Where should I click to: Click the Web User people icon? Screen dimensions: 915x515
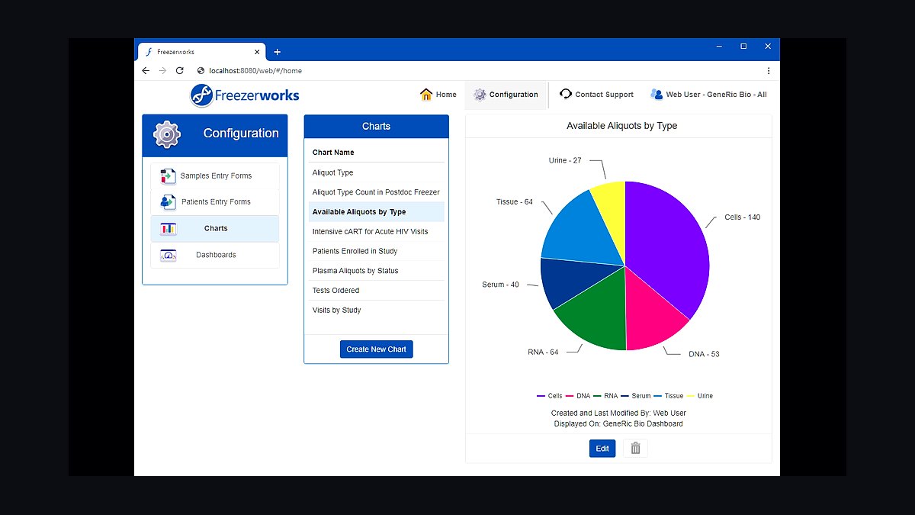click(657, 95)
